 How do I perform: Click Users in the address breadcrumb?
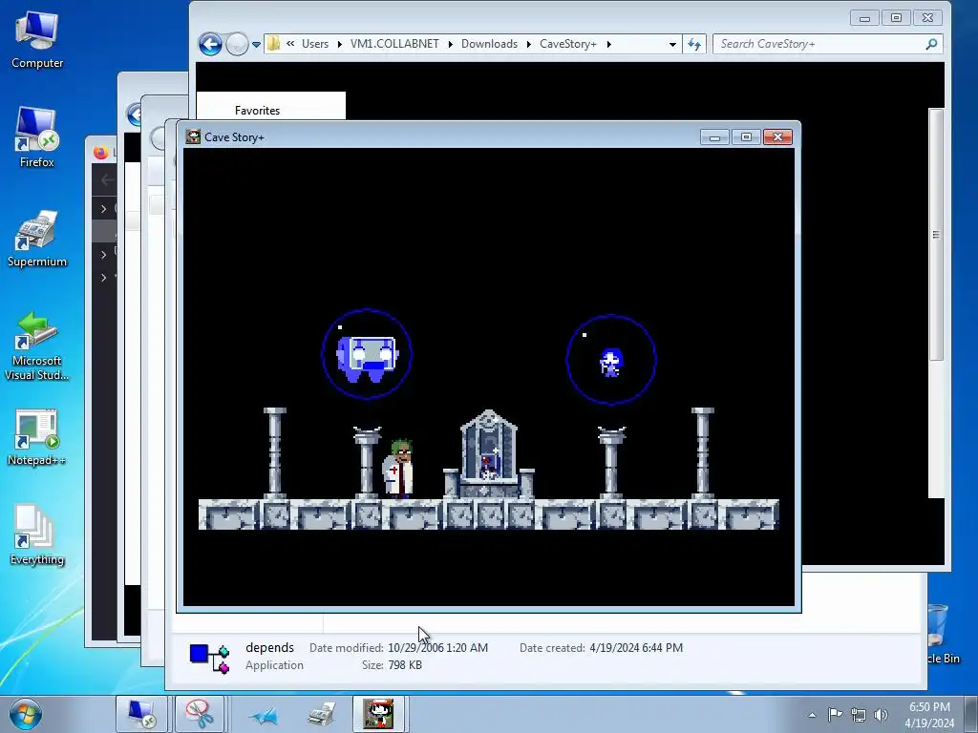315,44
